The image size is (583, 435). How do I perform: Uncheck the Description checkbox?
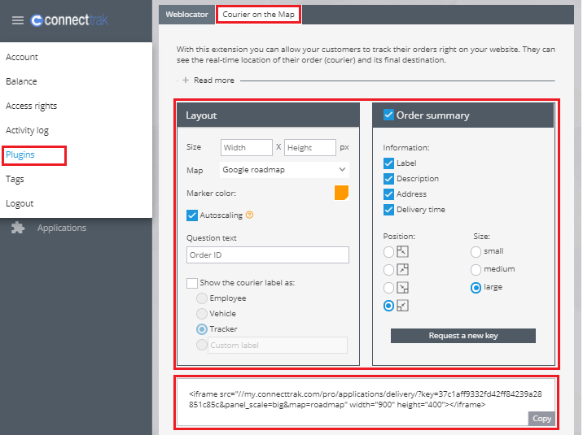(388, 179)
